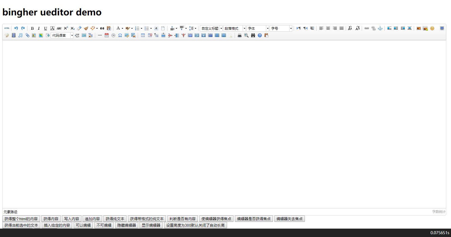Open the font color picker arrow

tap(122, 28)
